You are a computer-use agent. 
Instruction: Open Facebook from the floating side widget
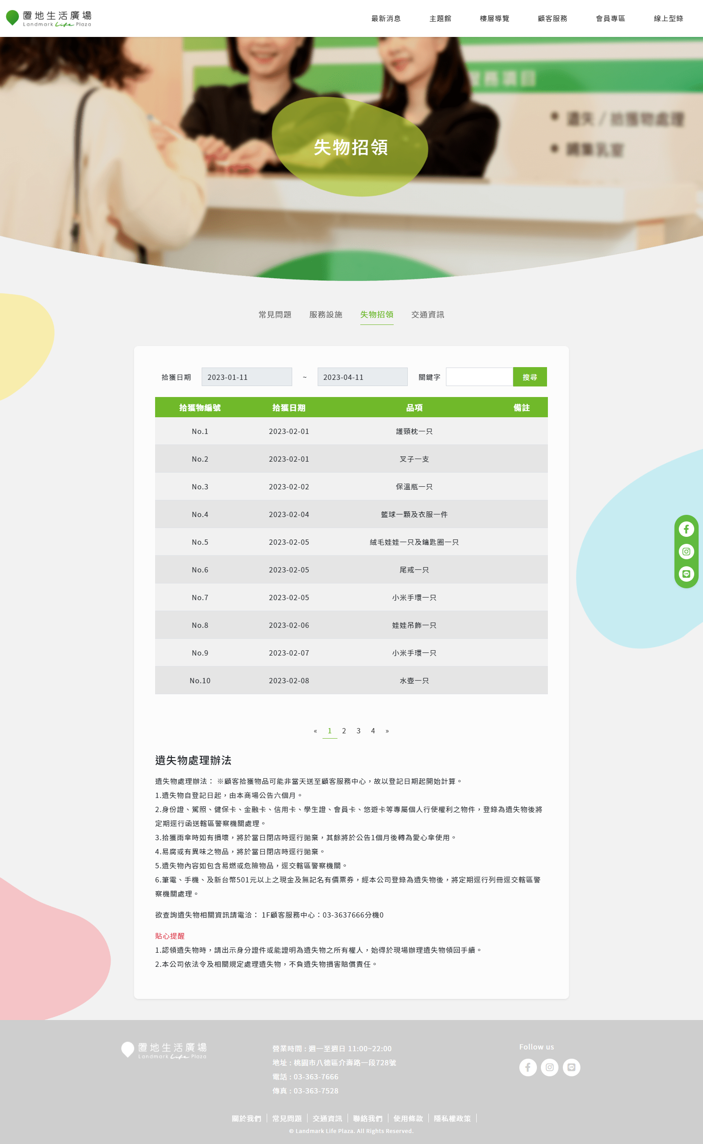pos(686,529)
